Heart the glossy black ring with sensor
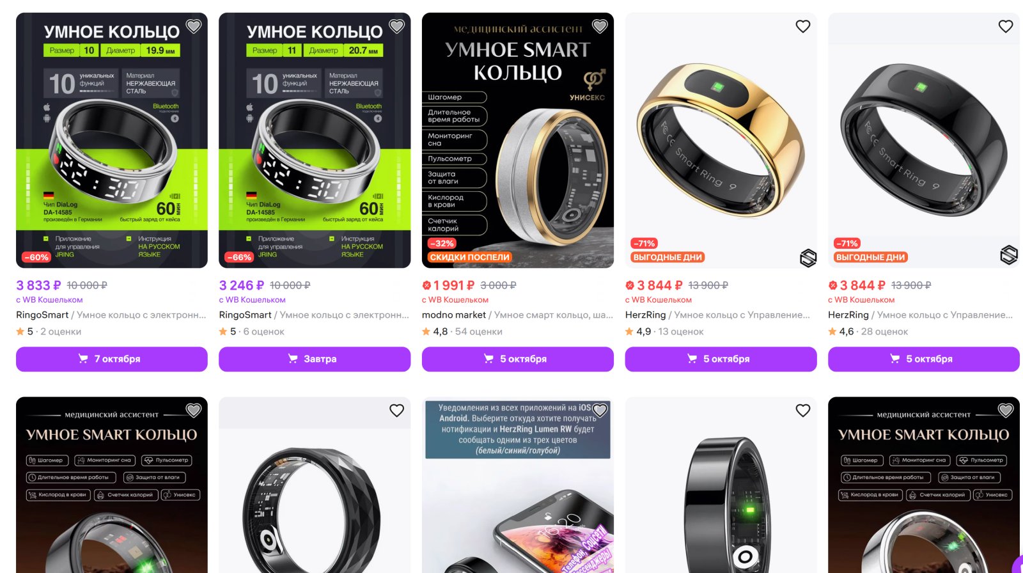Image resolution: width=1023 pixels, height=573 pixels. tap(803, 411)
